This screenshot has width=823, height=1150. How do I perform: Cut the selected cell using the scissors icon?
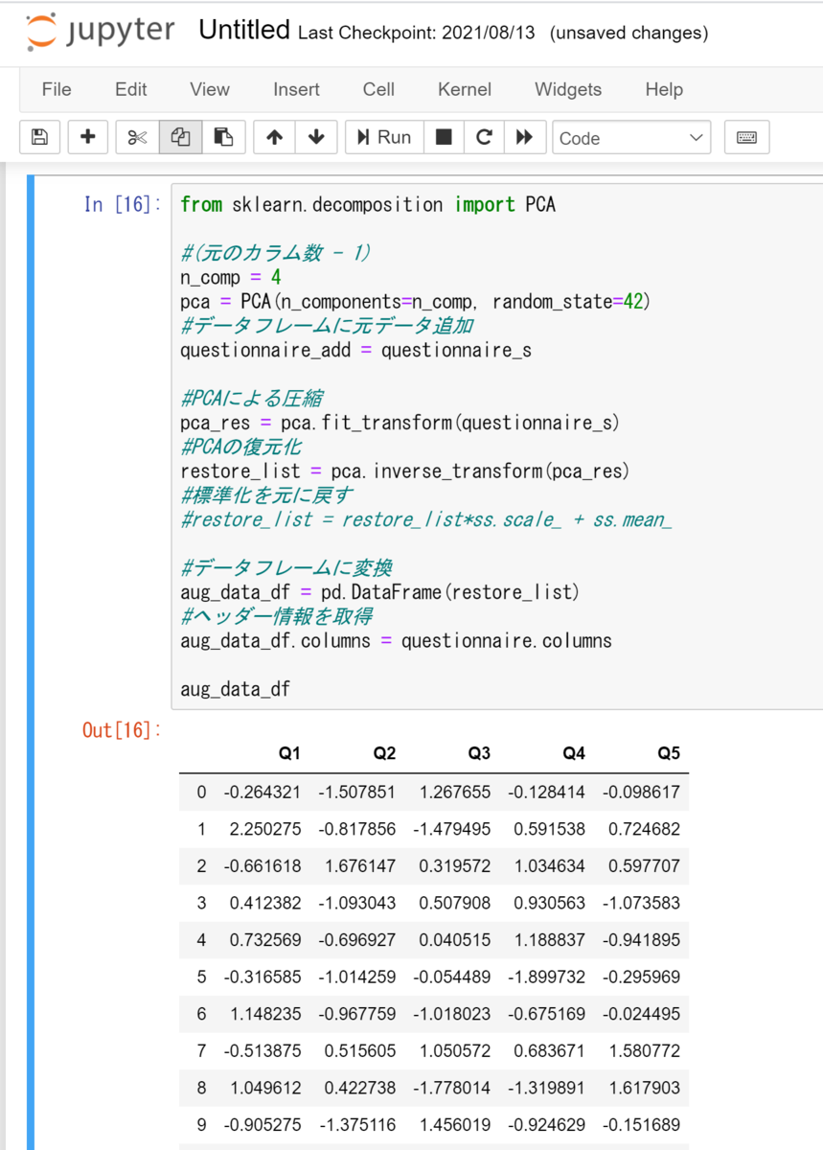(135, 136)
